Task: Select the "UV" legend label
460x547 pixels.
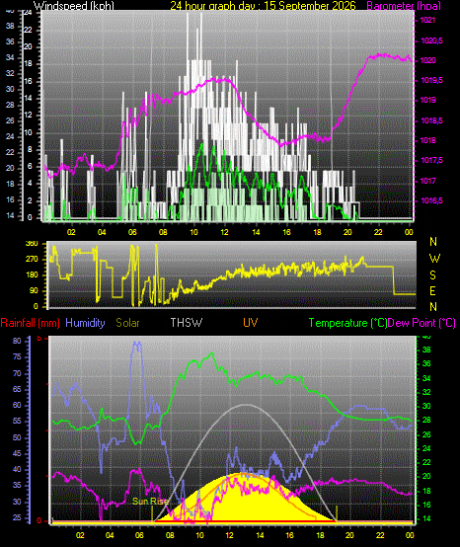Action: click(x=251, y=323)
